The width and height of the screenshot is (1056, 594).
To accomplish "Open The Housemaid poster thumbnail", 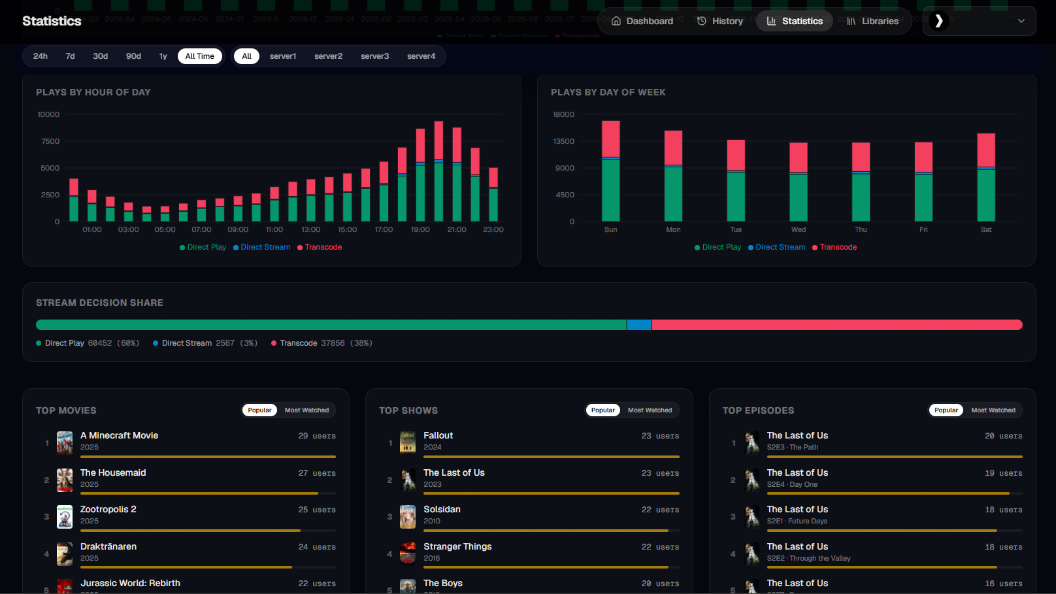I will pos(65,480).
